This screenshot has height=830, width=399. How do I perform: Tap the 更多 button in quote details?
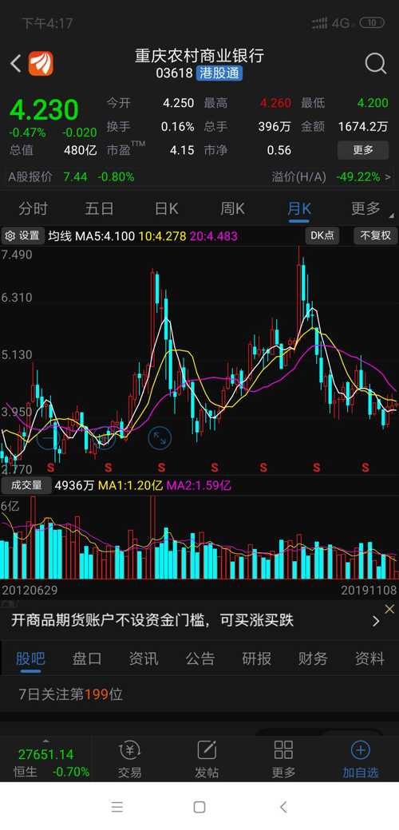363,150
